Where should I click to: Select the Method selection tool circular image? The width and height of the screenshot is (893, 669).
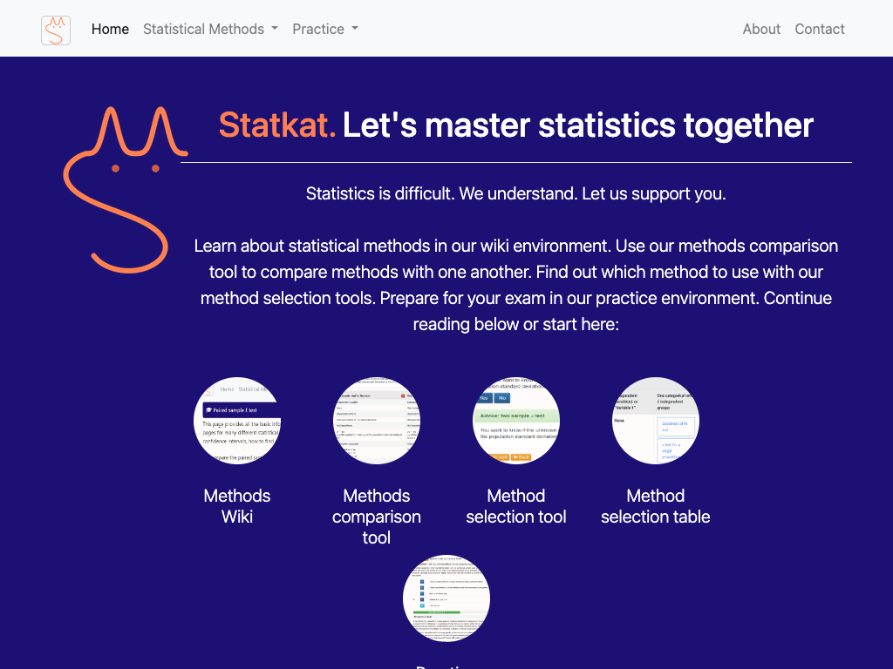pos(516,421)
